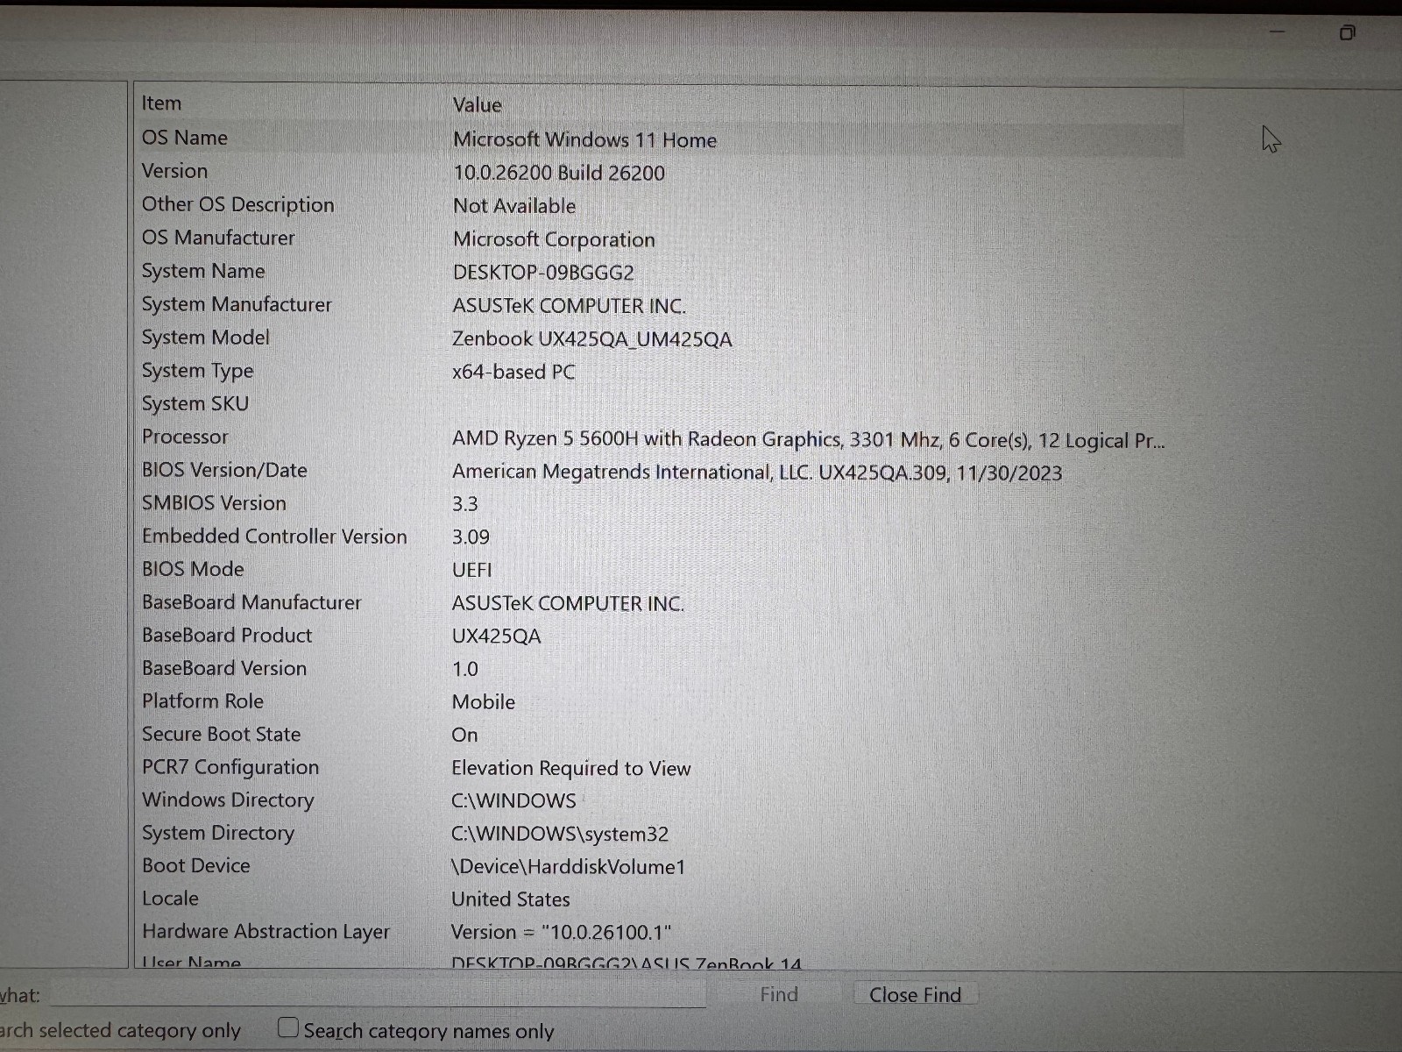
Task: Click the x64-based PC value
Action: (x=513, y=372)
